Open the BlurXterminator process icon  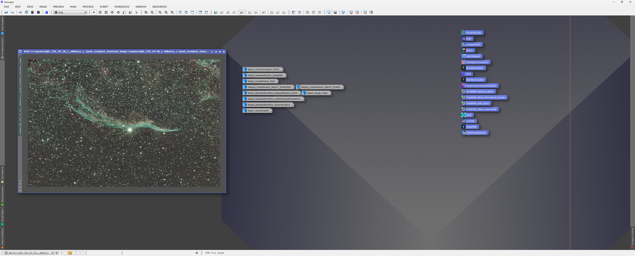pyautogui.click(x=474, y=68)
